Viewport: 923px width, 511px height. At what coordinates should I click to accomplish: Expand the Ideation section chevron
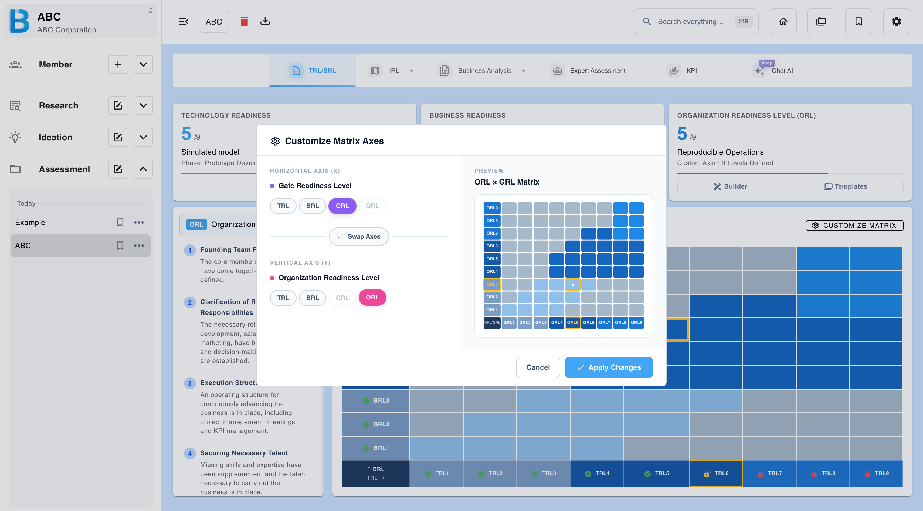pos(143,137)
